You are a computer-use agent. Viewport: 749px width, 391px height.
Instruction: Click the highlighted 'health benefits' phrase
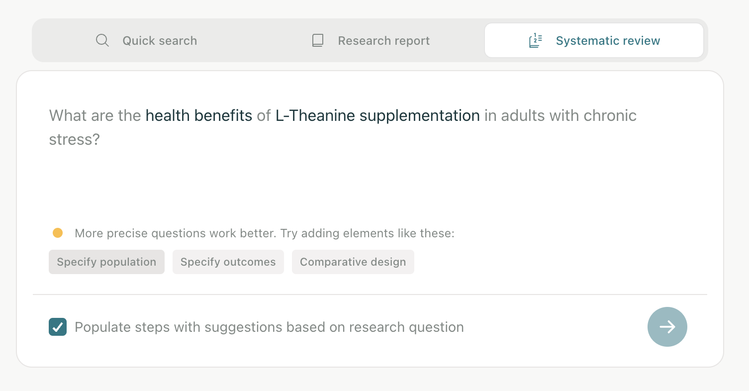point(199,115)
